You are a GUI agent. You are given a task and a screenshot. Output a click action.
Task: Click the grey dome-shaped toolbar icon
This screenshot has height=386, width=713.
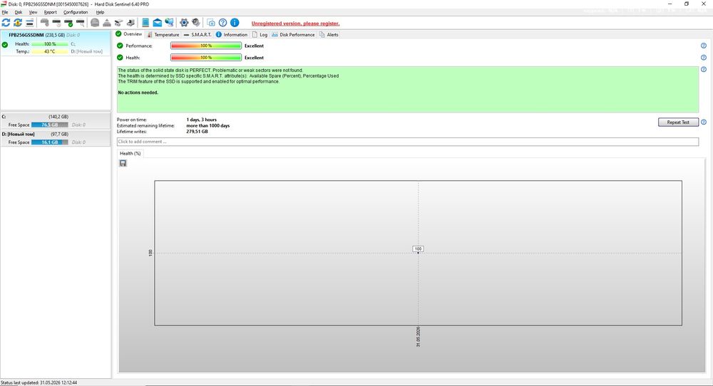[x=95, y=22]
